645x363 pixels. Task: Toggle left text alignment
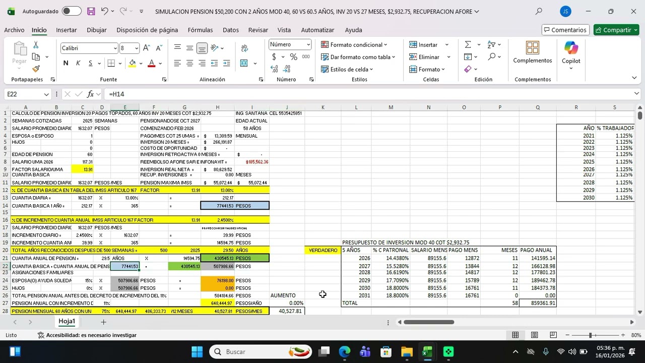177,63
